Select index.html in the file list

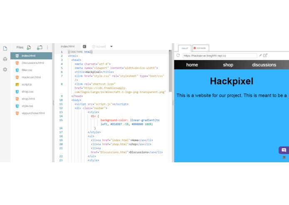pos(31,56)
